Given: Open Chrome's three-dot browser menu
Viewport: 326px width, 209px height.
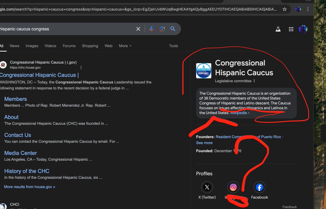Looking at the screenshot, I should (308, 9).
